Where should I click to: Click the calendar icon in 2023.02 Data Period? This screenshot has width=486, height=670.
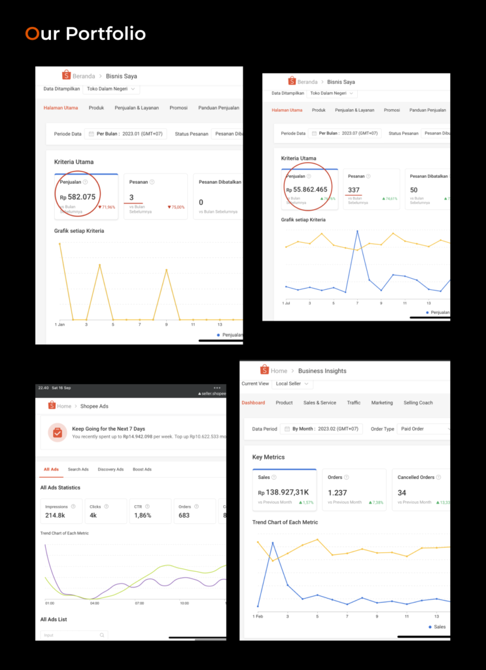(x=286, y=429)
